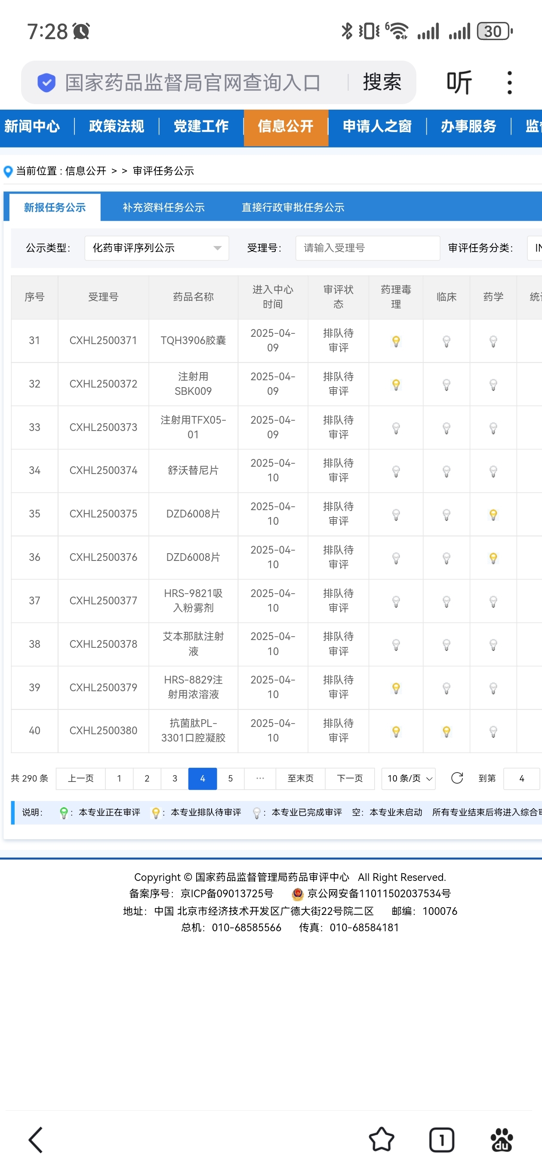Image resolution: width=542 pixels, height=1170 pixels.
Task: Select page 3 in pagination
Action: pyautogui.click(x=175, y=779)
